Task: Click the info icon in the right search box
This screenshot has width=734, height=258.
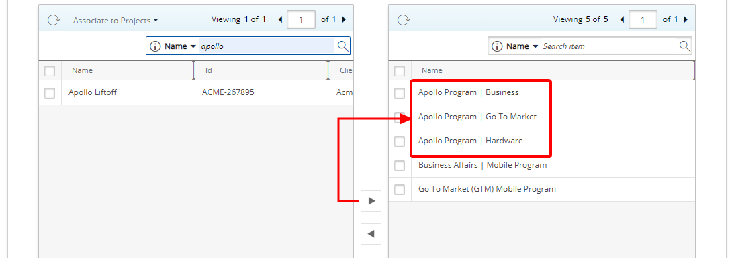Action: pos(497,46)
